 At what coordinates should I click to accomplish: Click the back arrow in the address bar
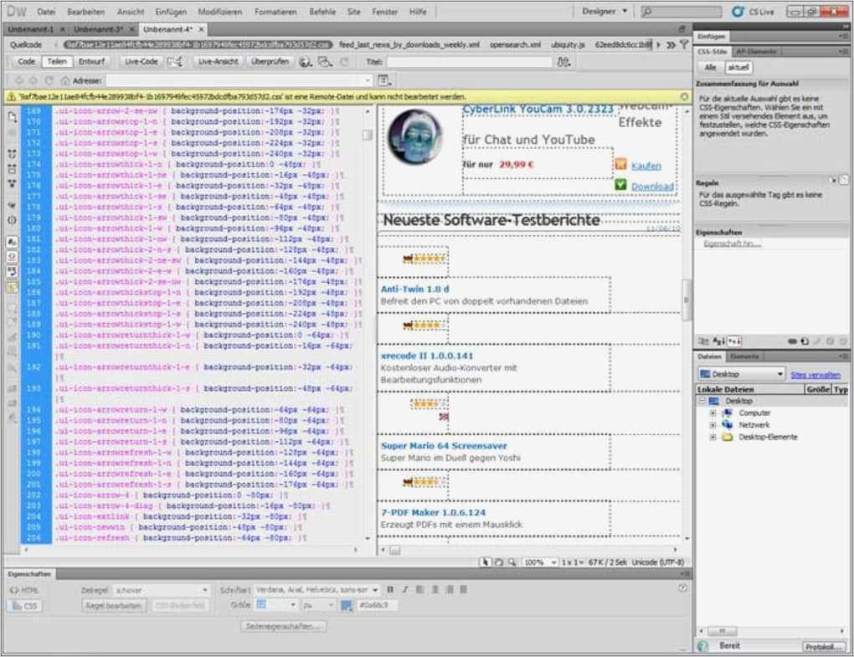[19, 80]
